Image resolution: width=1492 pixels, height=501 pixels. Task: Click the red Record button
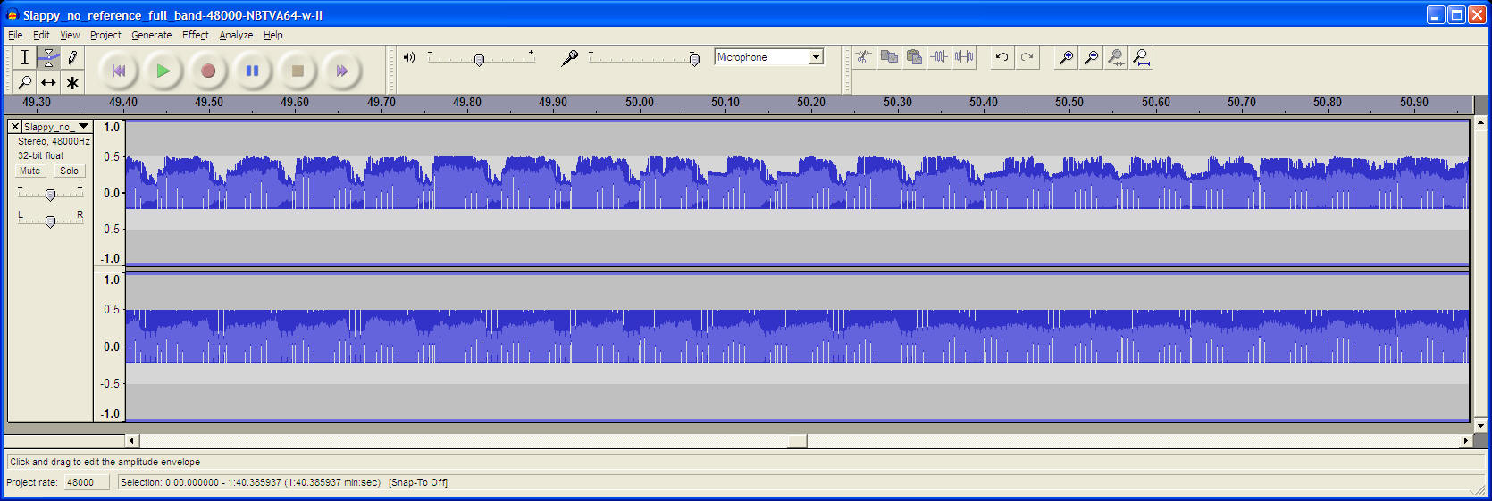tap(208, 71)
